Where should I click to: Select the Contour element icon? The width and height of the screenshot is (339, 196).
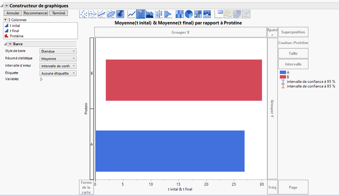pyautogui.click(x=120, y=14)
